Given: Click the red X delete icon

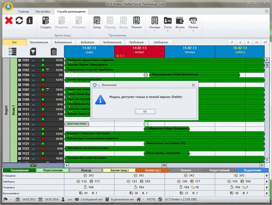Looking at the screenshot, I should click(9, 21).
